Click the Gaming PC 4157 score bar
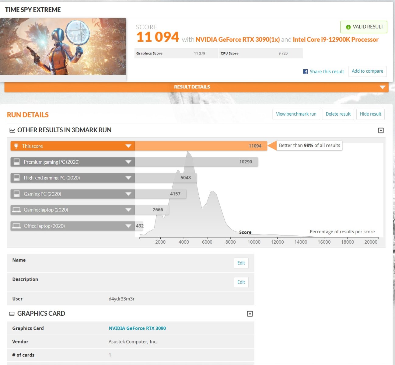 pos(160,194)
